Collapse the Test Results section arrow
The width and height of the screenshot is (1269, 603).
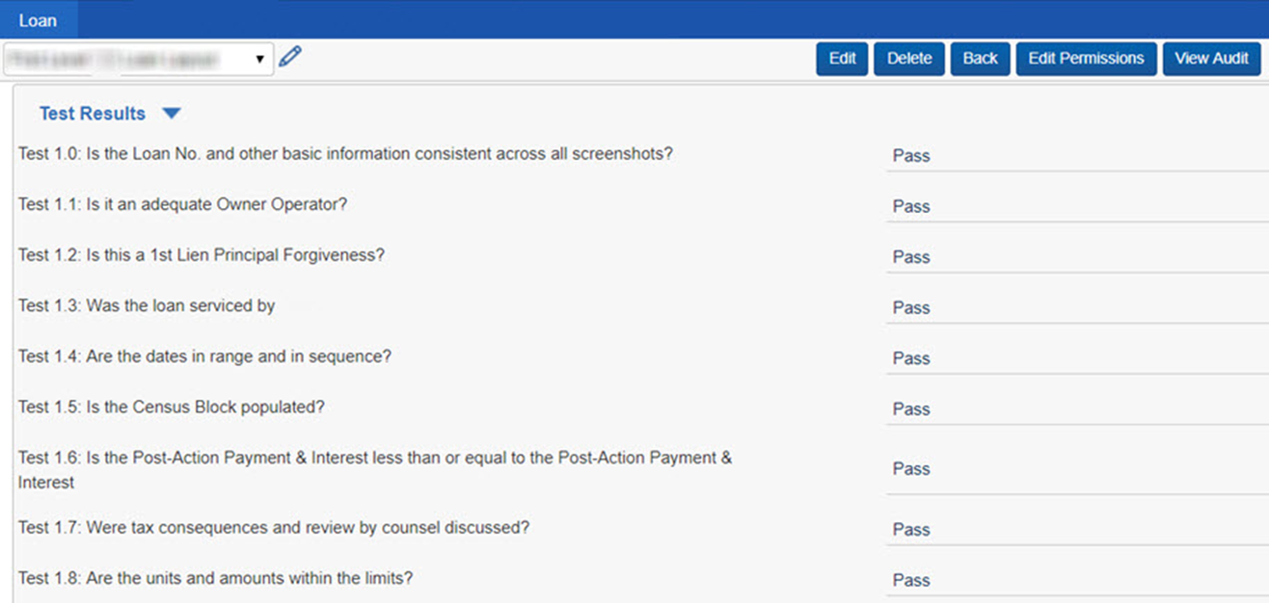pyautogui.click(x=171, y=114)
